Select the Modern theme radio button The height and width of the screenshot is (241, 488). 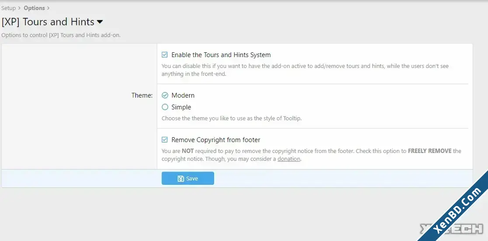click(x=165, y=95)
